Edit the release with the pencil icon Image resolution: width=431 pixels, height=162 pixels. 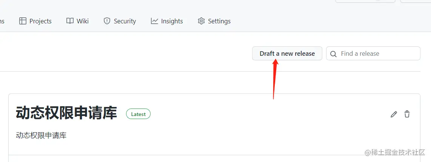point(394,114)
